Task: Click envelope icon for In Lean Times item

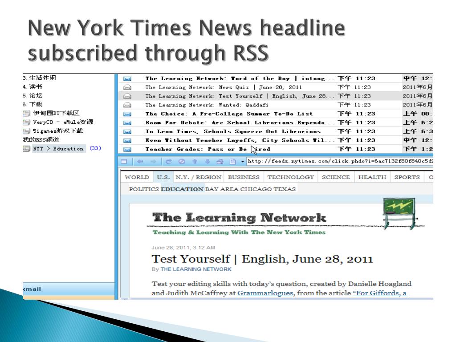Action: click(127, 132)
